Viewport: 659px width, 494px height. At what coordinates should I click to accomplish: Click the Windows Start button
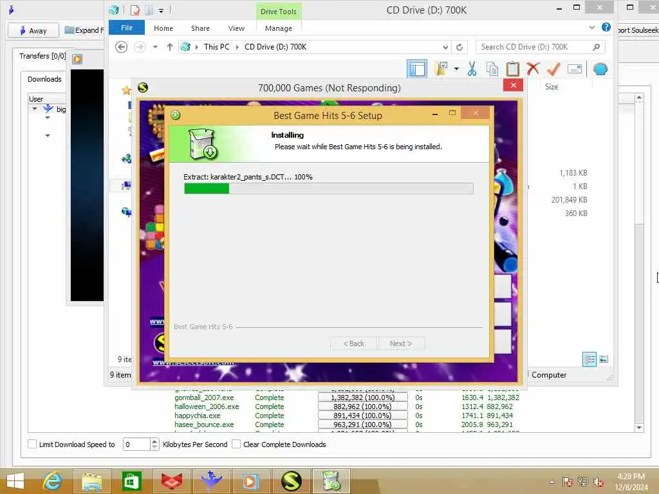click(15, 481)
